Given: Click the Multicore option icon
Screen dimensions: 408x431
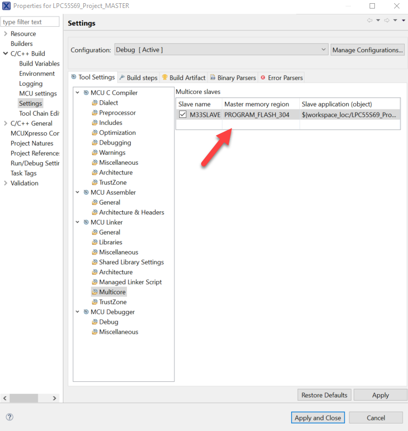Looking at the screenshot, I should point(94,292).
